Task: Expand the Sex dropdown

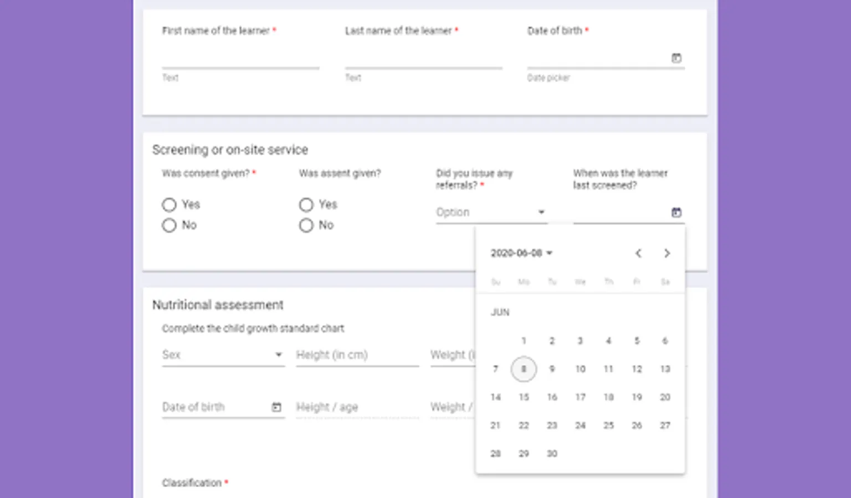Action: 223,355
